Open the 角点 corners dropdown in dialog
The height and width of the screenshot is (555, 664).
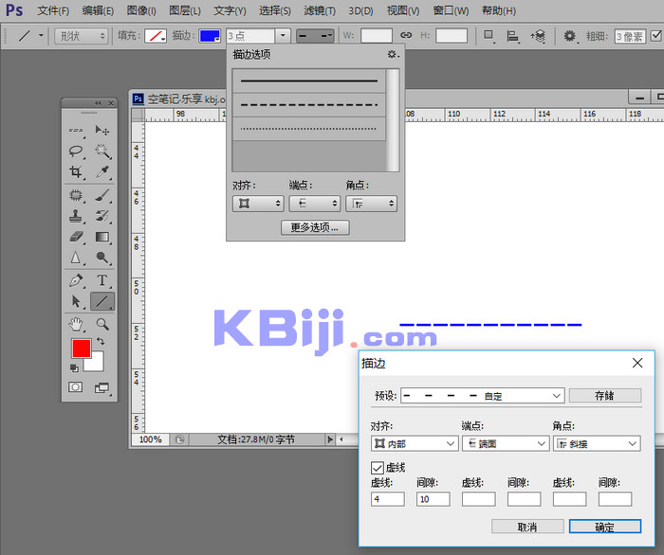[x=596, y=443]
